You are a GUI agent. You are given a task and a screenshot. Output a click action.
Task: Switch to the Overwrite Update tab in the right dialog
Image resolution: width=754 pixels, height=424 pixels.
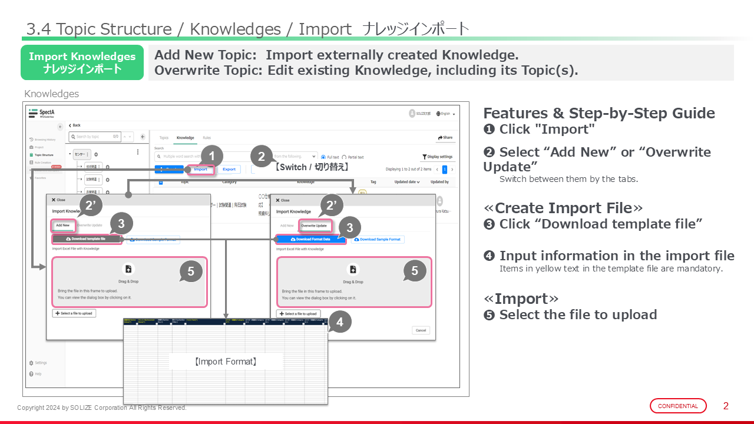tap(313, 226)
